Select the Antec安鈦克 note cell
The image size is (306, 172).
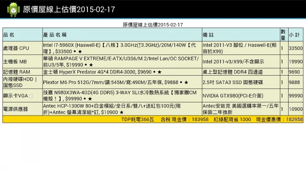point(241,109)
